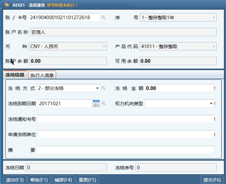226x184 pixels.
Task: Open the 币种 CNY currency dropdown
Action: [x=104, y=46]
